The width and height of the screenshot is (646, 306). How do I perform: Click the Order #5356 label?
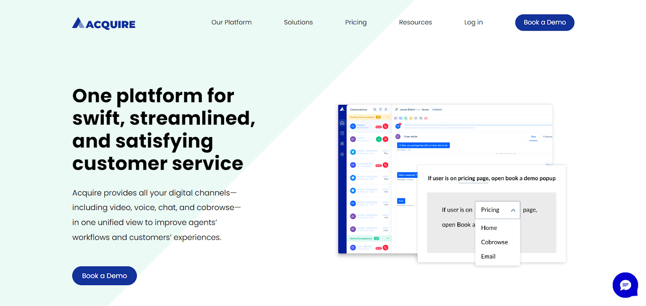(x=410, y=137)
